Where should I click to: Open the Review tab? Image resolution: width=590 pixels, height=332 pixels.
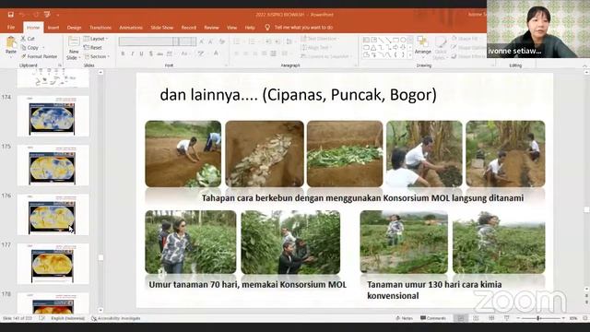211,28
